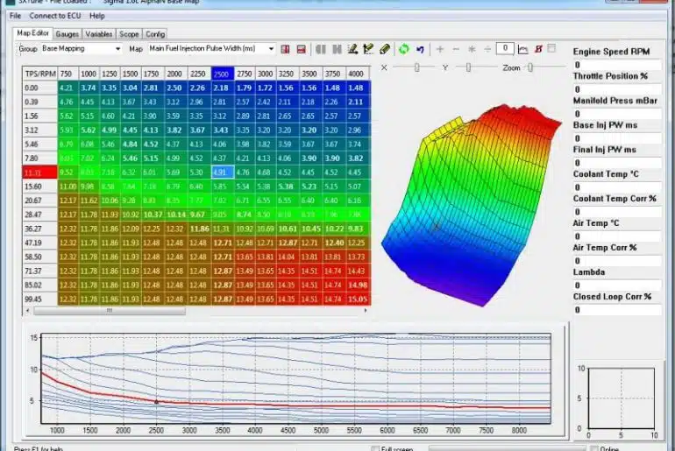
Task: Select the 99.45 TPS row header
Action: point(39,299)
